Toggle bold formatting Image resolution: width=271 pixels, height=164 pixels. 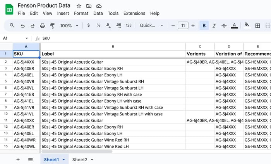204,25
